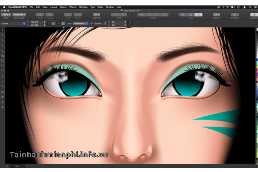Expand the Units millimeters dropdown
This screenshot has width=258, height=172.
coord(80,23)
